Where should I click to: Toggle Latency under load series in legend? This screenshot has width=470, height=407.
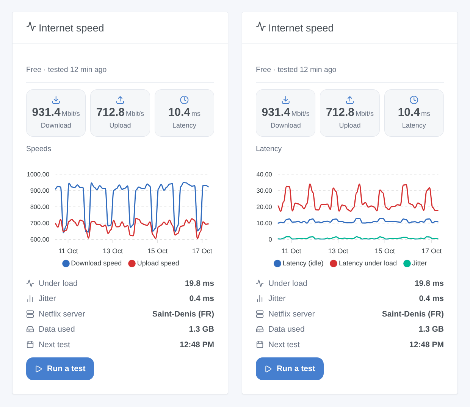[x=363, y=263]
